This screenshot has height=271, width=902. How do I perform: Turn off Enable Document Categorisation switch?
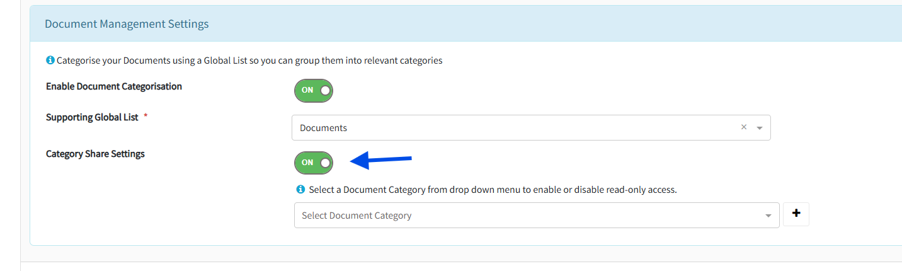(x=314, y=90)
